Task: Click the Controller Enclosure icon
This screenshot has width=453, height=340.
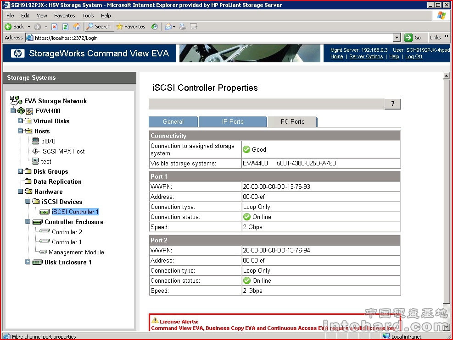Action: click(x=37, y=222)
